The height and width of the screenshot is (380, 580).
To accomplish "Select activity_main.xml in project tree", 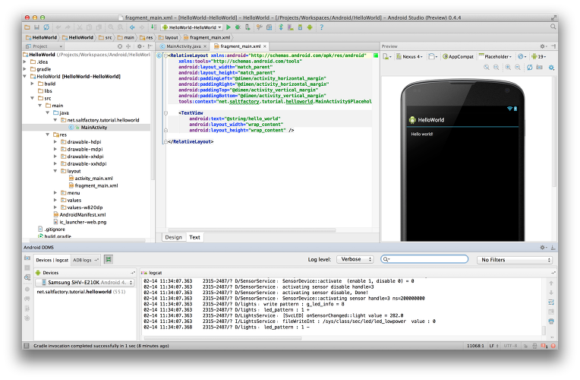I will pos(90,178).
